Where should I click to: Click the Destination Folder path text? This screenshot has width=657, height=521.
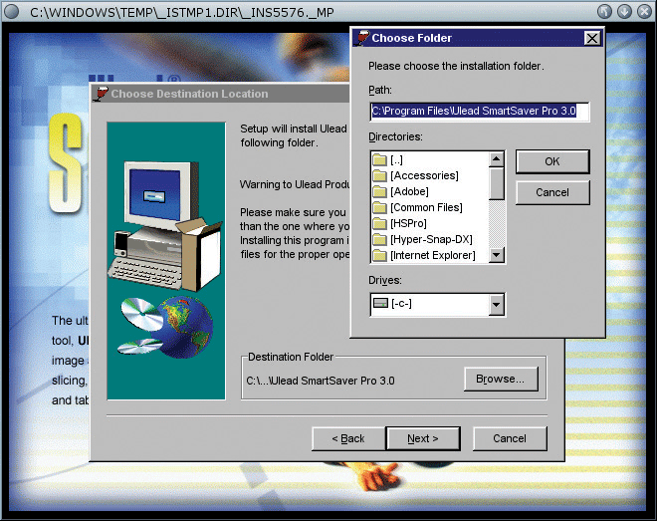[321, 381]
